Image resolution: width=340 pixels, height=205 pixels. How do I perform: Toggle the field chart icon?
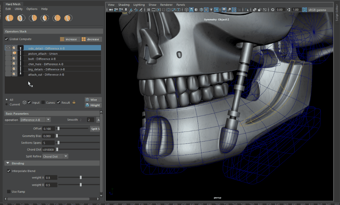168,10
